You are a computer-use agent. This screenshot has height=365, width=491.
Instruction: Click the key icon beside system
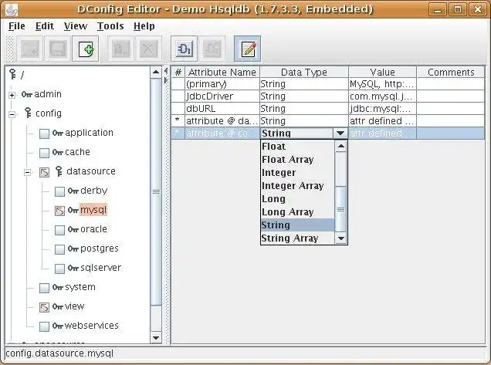[58, 287]
